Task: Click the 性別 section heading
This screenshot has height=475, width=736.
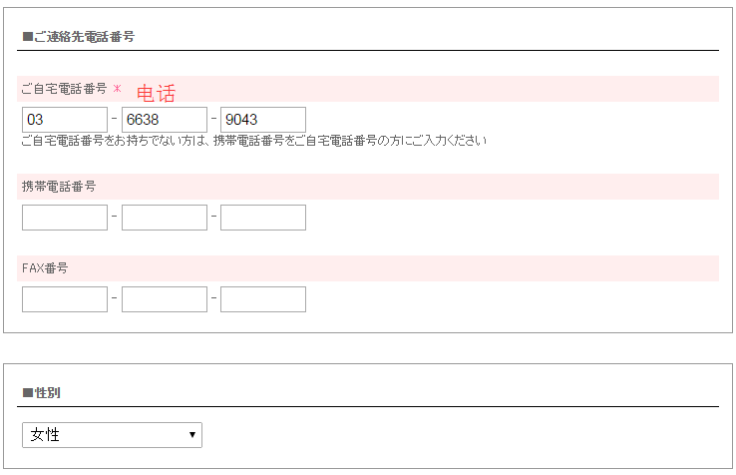Action: [41, 393]
